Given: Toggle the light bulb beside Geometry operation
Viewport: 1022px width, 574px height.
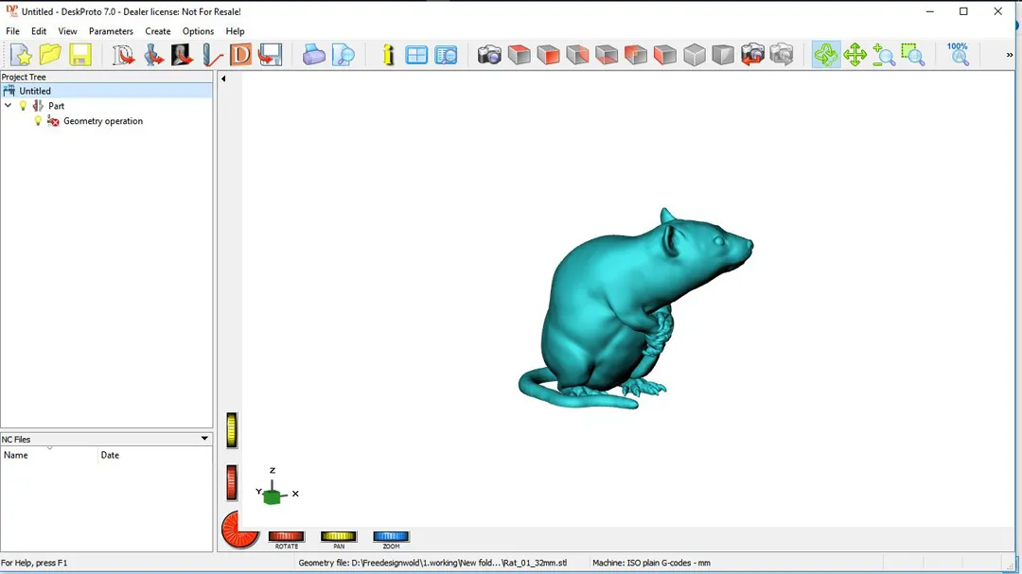Looking at the screenshot, I should coord(39,121).
